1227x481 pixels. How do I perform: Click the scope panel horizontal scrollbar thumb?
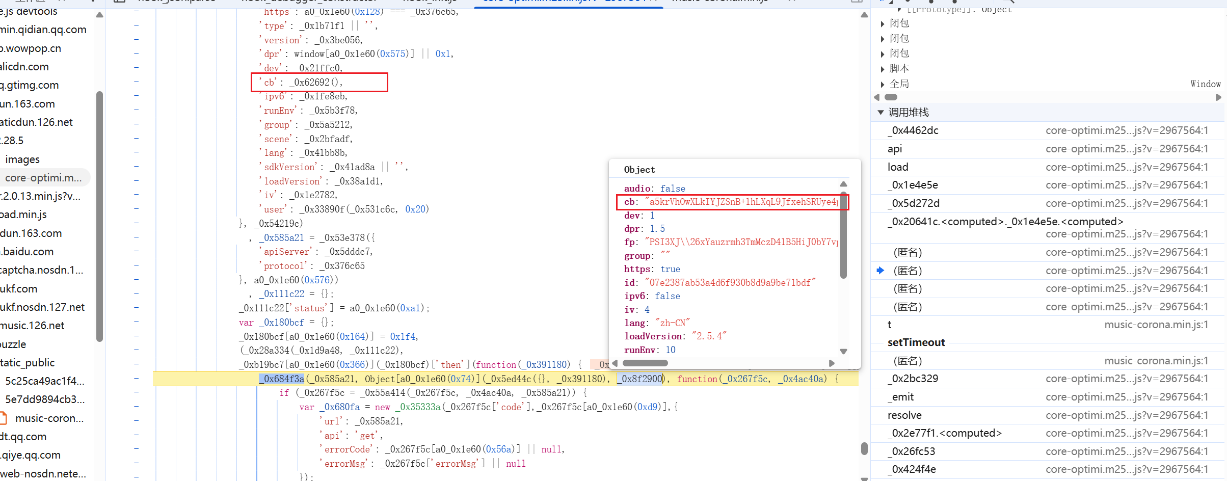(891, 97)
